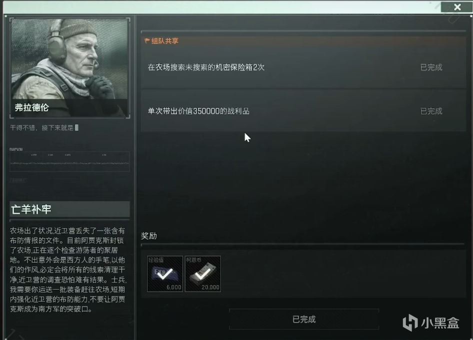The height and width of the screenshot is (340, 473).
Task: Click the small label above the waveform box
Action: pyautogui.click(x=16, y=149)
